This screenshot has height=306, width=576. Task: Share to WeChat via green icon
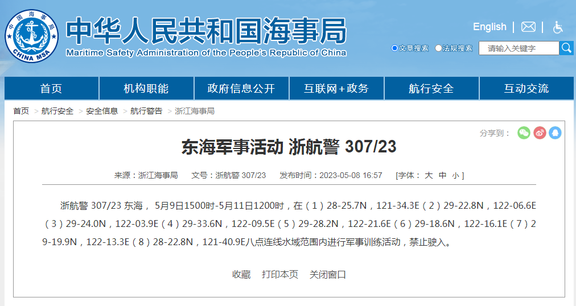tap(524, 133)
